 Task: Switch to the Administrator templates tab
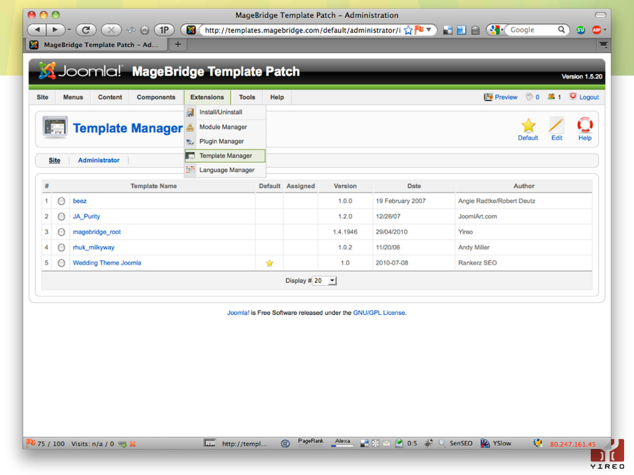point(99,160)
